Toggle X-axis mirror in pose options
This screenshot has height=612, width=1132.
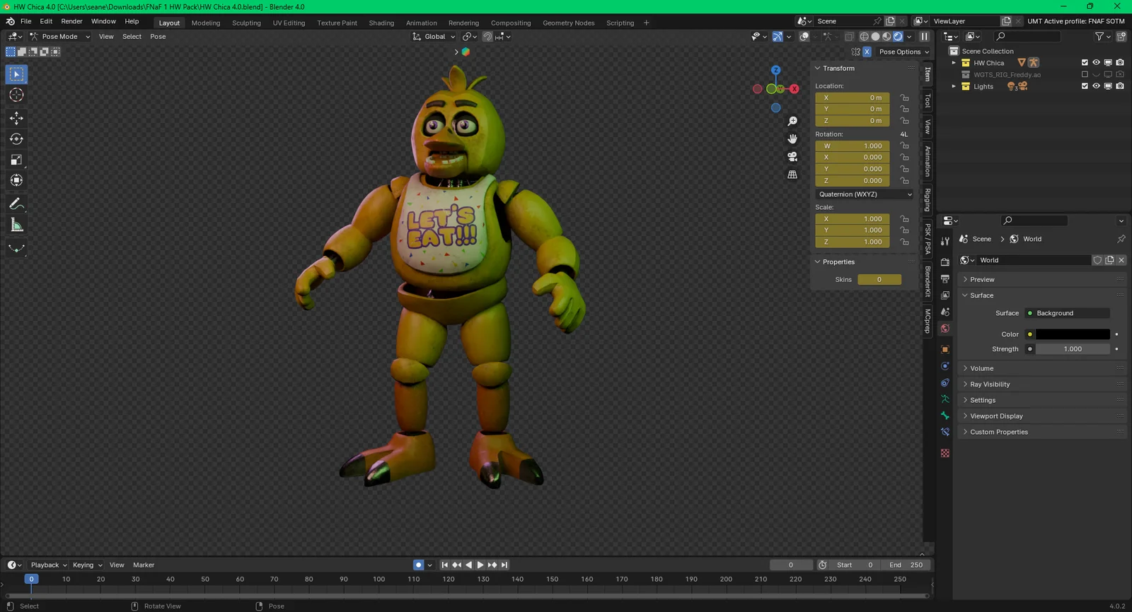(867, 52)
